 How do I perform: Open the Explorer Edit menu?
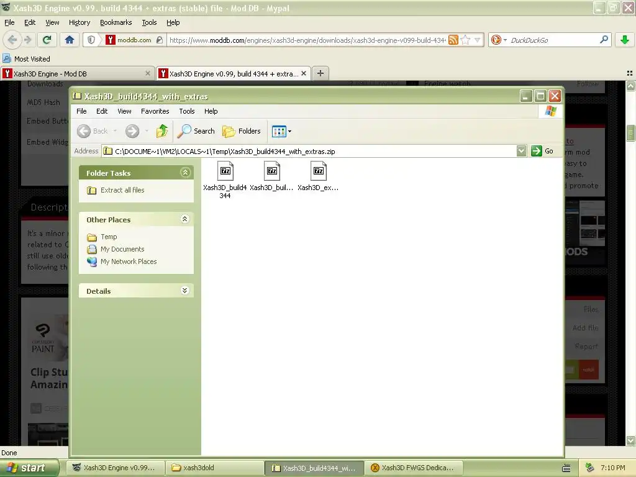tap(102, 111)
